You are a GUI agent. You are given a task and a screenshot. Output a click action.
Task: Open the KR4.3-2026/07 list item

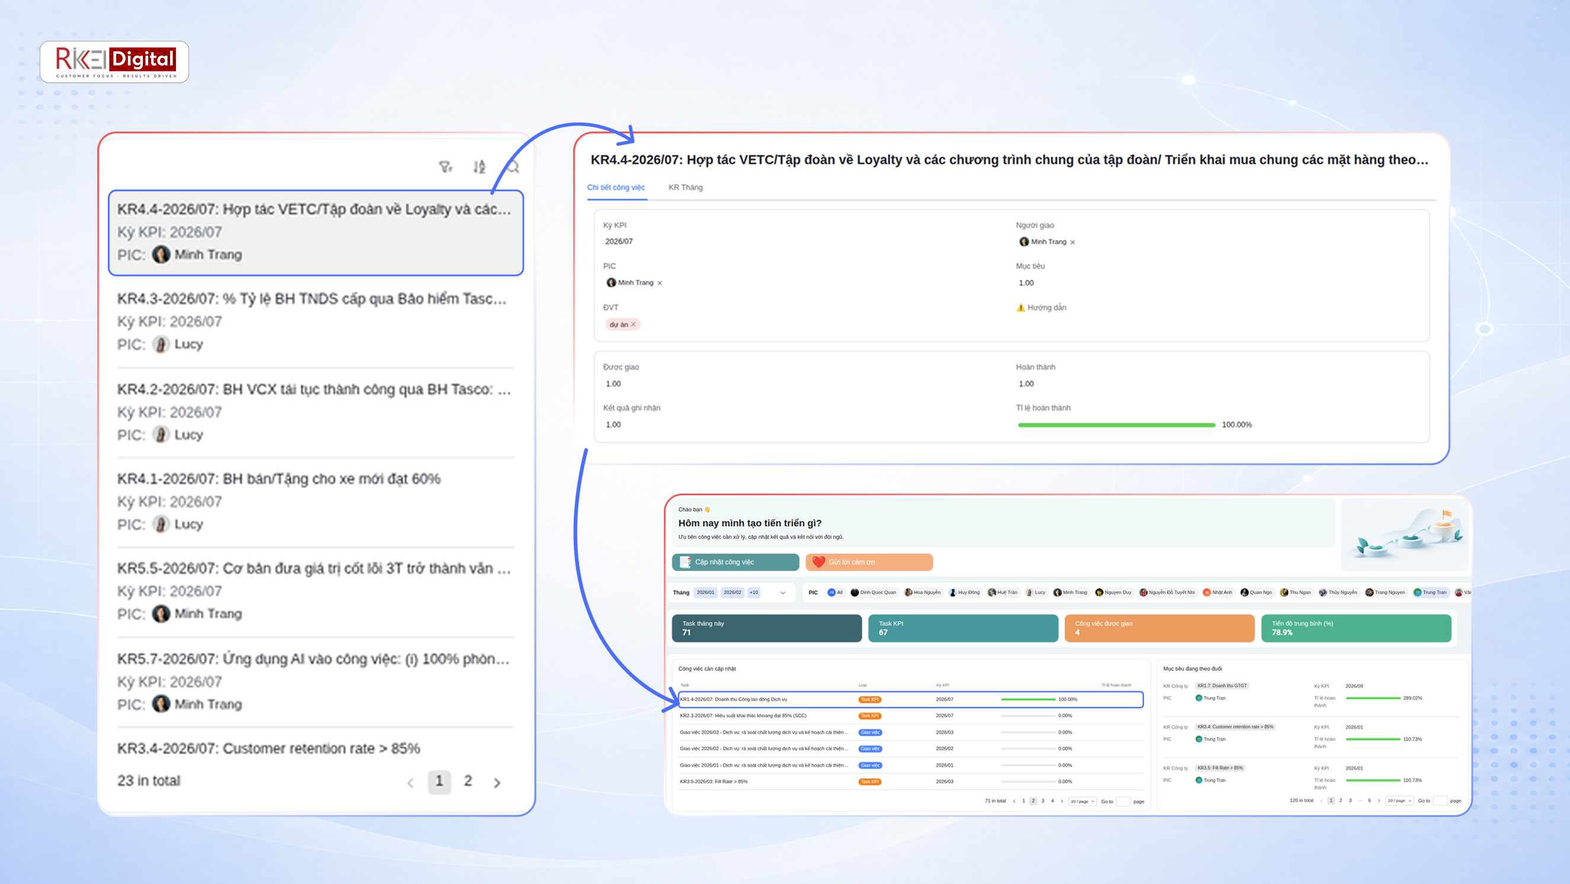pyautogui.click(x=315, y=322)
